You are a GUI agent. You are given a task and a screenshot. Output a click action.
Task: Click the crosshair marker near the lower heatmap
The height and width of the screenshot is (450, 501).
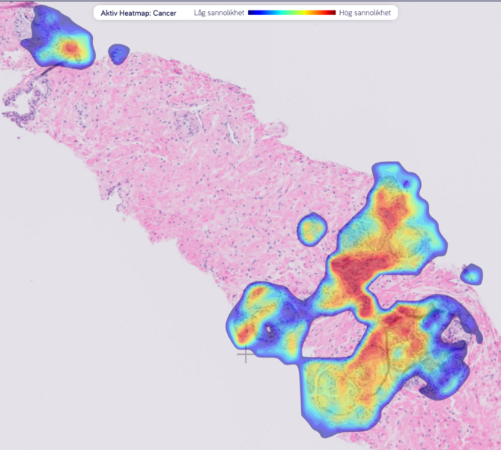[245, 354]
